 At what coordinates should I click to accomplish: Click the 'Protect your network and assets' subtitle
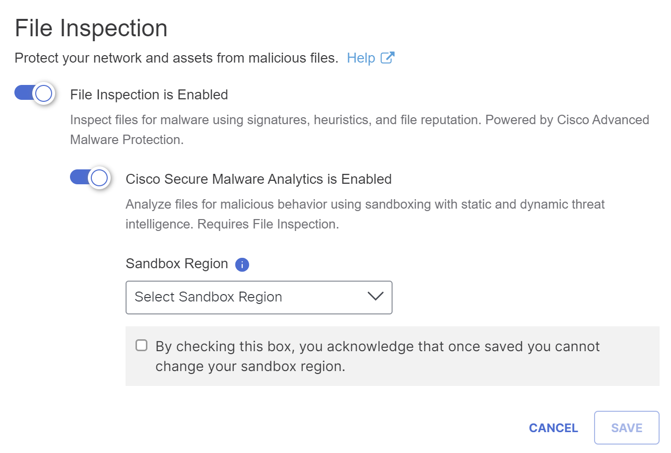[x=177, y=58]
